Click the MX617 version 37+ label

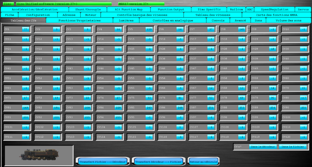click(x=141, y=4)
